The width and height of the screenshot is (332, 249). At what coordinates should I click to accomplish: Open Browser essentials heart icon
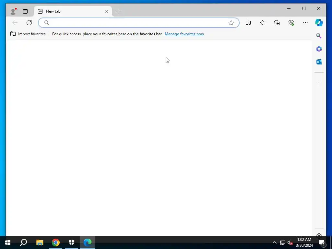(x=291, y=23)
